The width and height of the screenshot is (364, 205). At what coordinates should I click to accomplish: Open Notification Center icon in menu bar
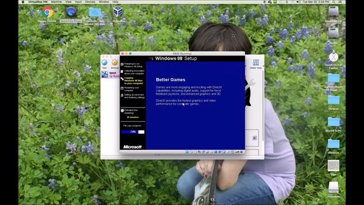click(x=341, y=2)
